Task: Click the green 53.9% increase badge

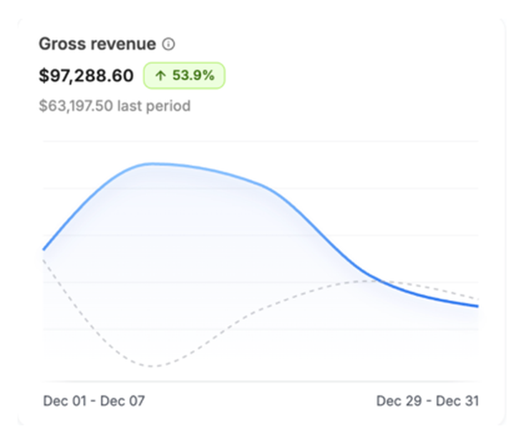Action: click(x=184, y=75)
